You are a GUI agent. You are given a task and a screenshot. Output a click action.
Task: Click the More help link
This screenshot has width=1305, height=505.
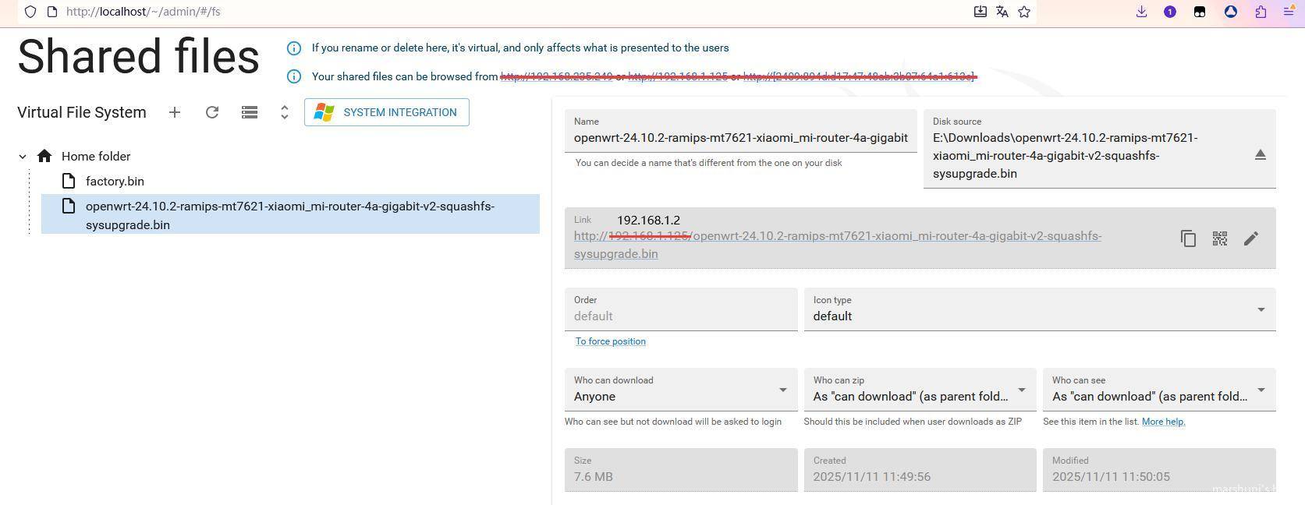(x=1163, y=422)
